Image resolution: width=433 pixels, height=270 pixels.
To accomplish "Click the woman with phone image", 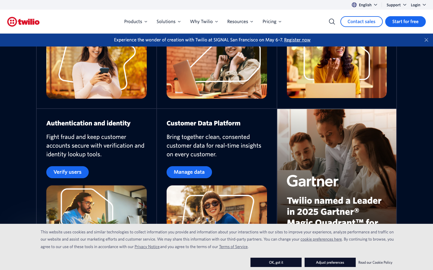I will [x=97, y=73].
